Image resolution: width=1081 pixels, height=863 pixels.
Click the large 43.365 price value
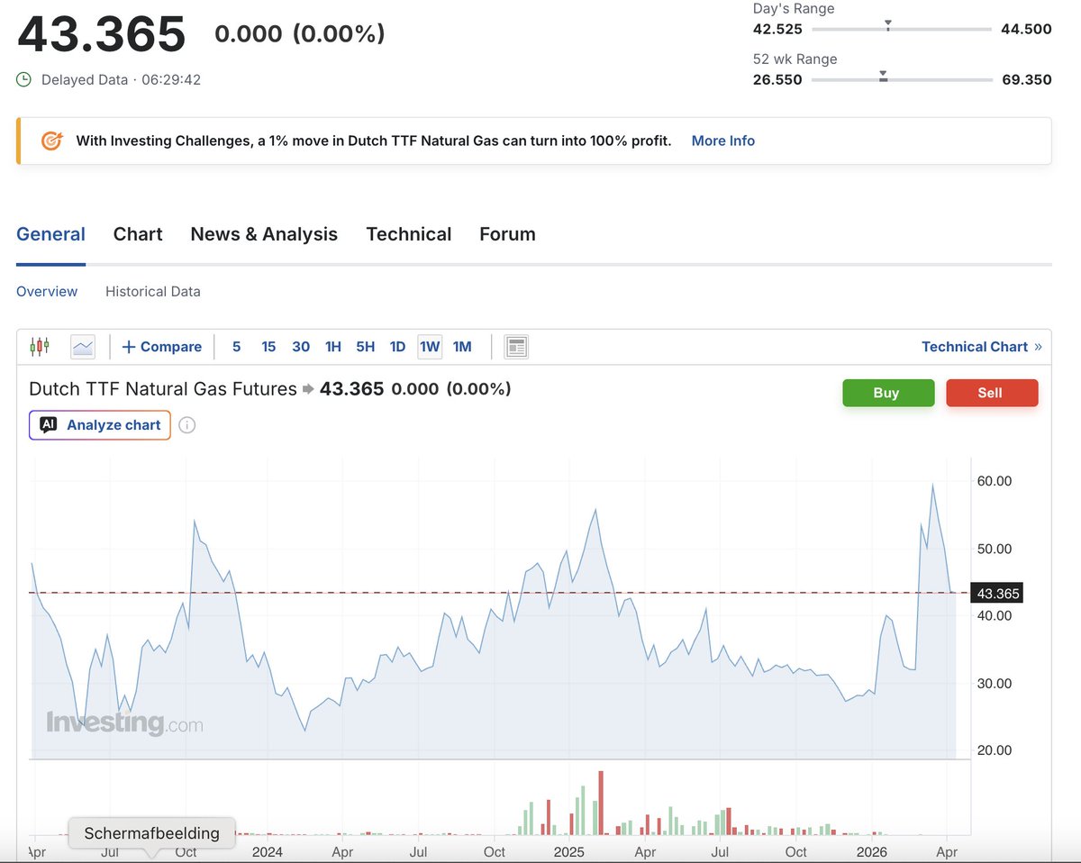pyautogui.click(x=102, y=34)
